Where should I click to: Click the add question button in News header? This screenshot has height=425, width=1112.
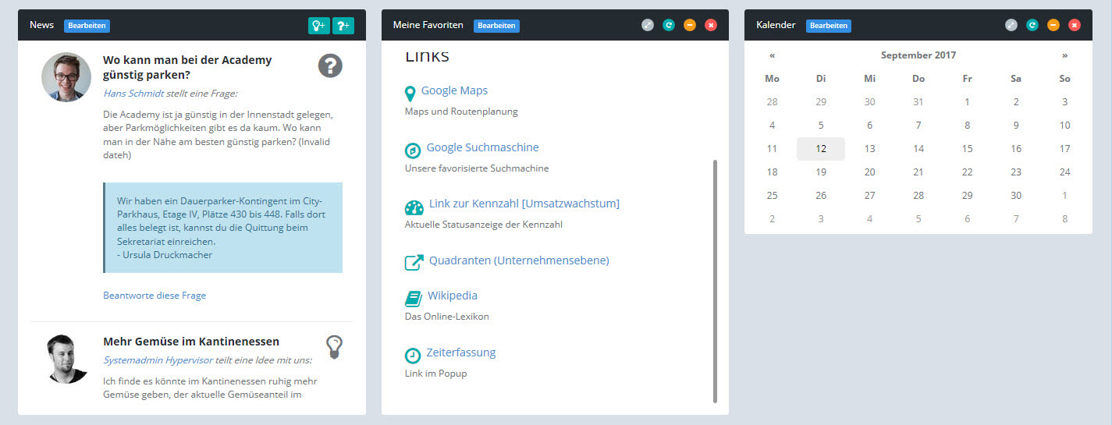pyautogui.click(x=343, y=25)
